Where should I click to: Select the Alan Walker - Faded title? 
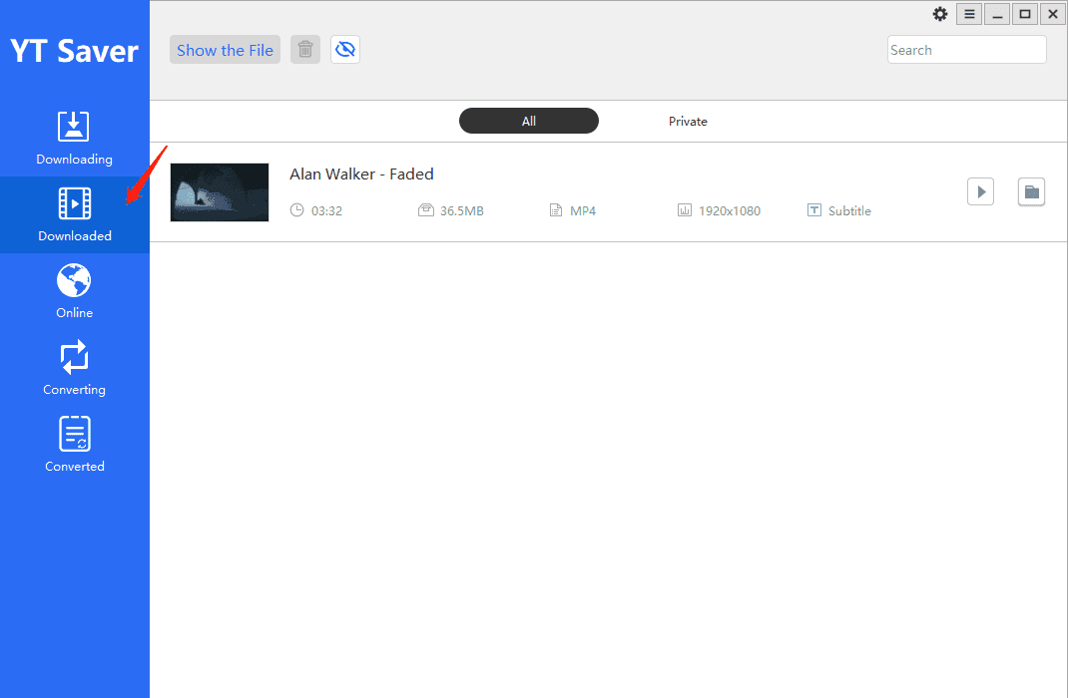[x=361, y=174]
